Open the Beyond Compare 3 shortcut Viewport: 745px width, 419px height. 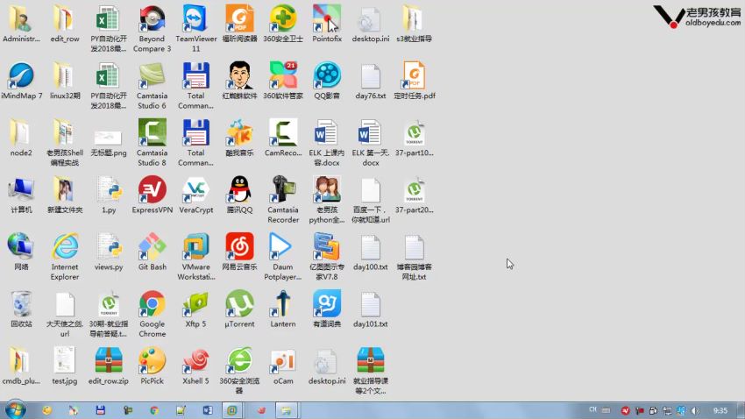(x=152, y=29)
